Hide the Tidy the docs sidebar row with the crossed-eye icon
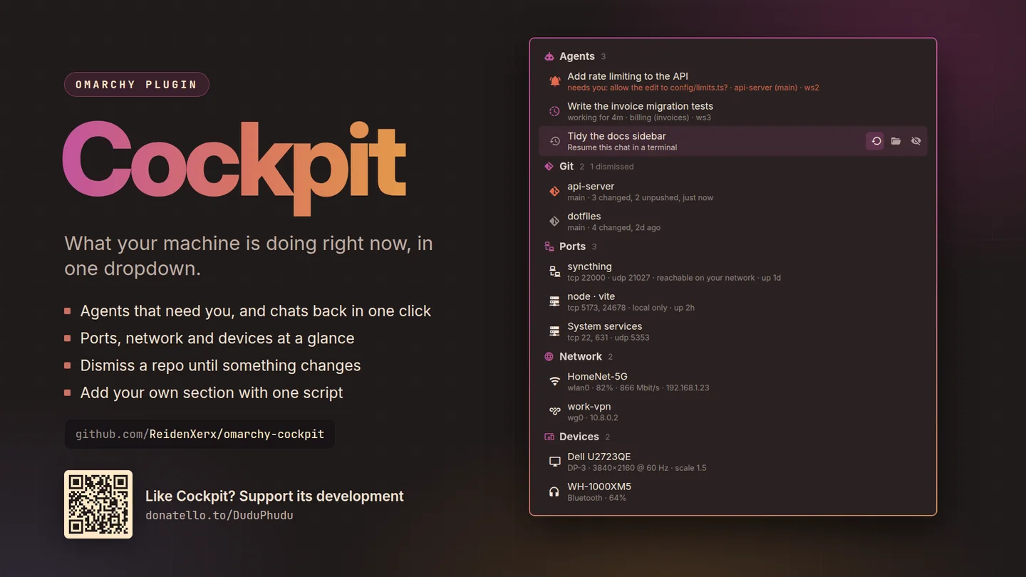 coord(916,141)
